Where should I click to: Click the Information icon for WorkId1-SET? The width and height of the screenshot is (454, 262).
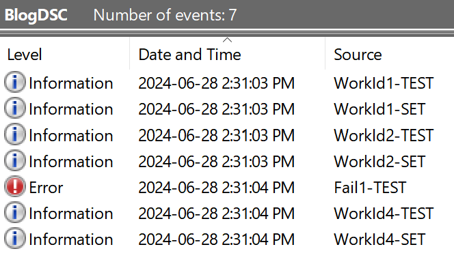15,108
